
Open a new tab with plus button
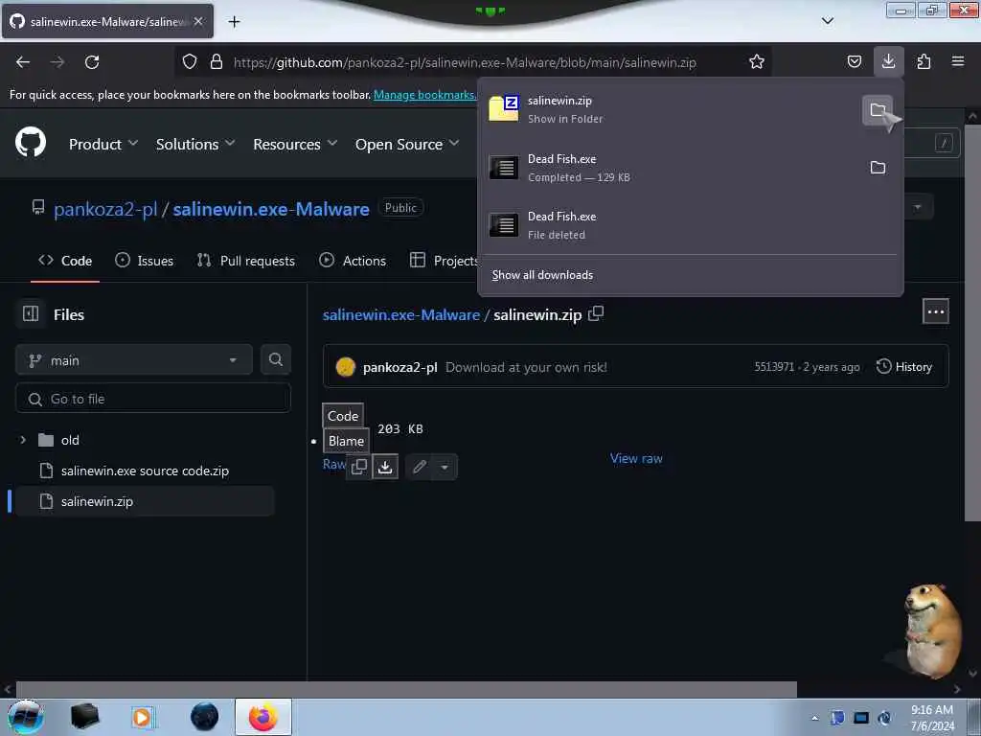coord(234,22)
